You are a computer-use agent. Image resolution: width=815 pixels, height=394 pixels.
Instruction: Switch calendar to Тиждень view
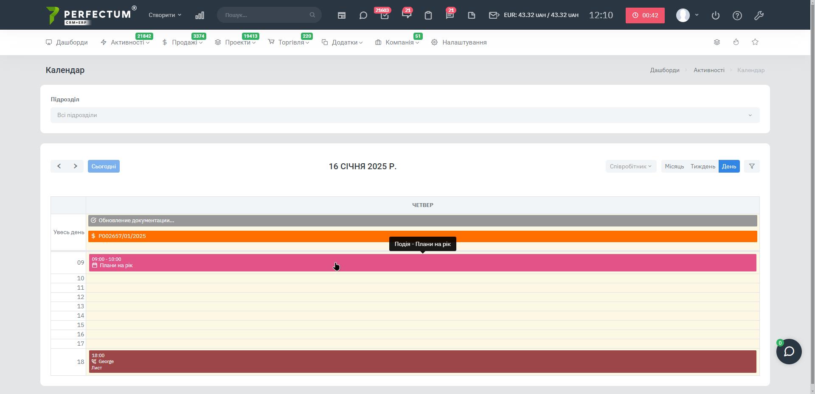tap(703, 166)
